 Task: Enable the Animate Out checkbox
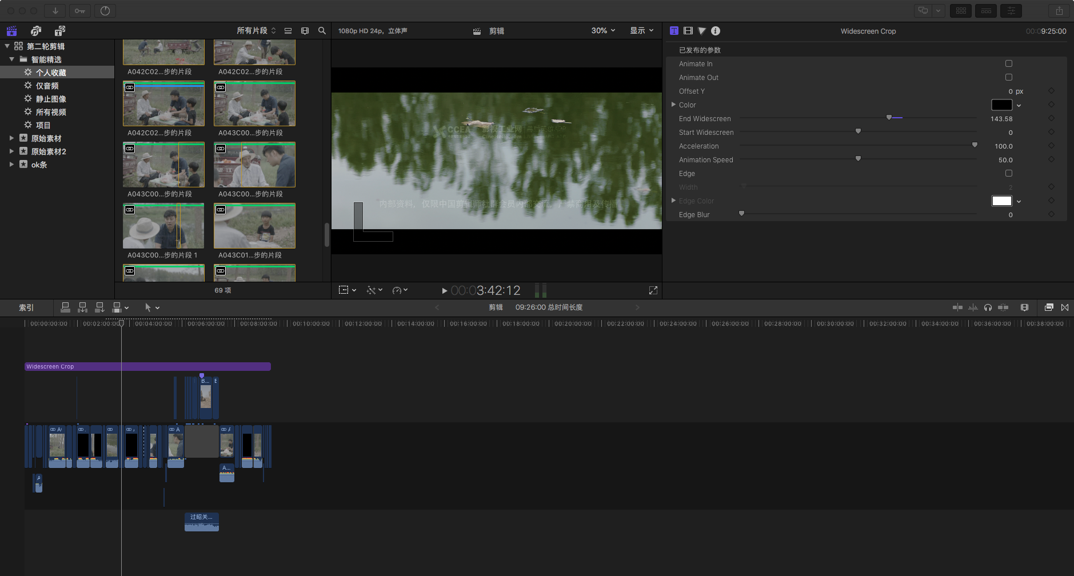[1009, 77]
